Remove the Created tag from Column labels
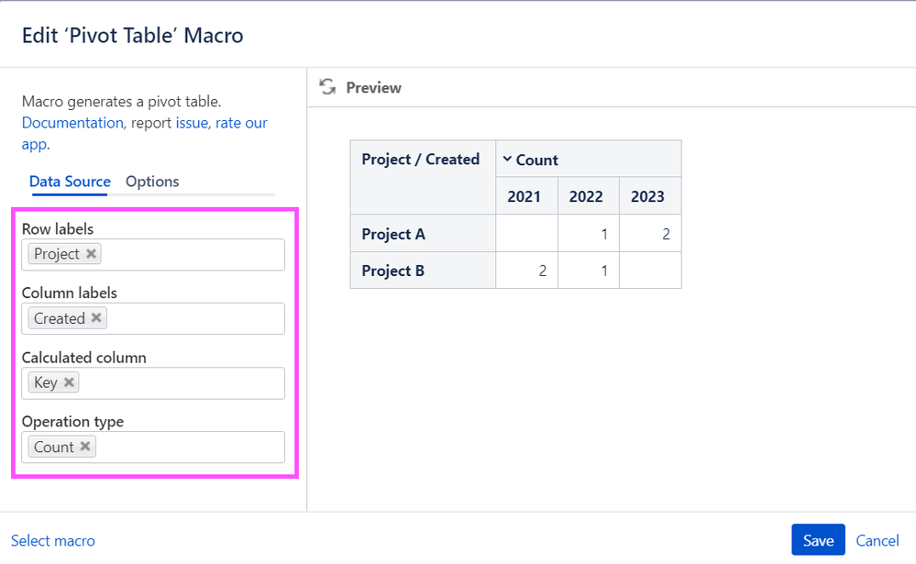This screenshot has width=916, height=564. tap(96, 317)
